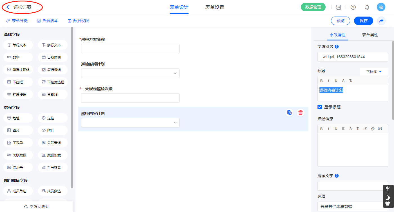Open the help question mark icon
The image size is (394, 212).
pyautogui.click(x=353, y=7)
